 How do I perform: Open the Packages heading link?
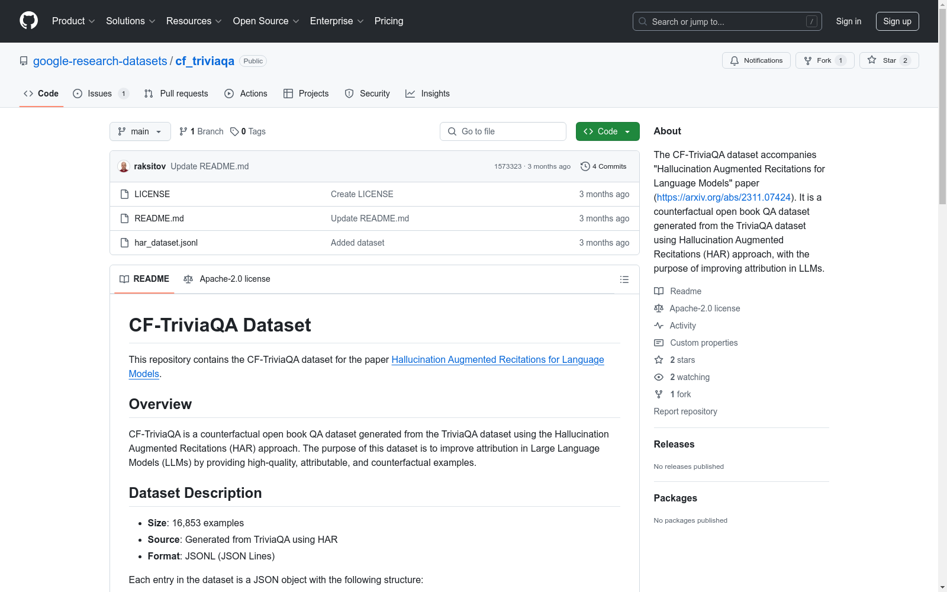tap(675, 498)
